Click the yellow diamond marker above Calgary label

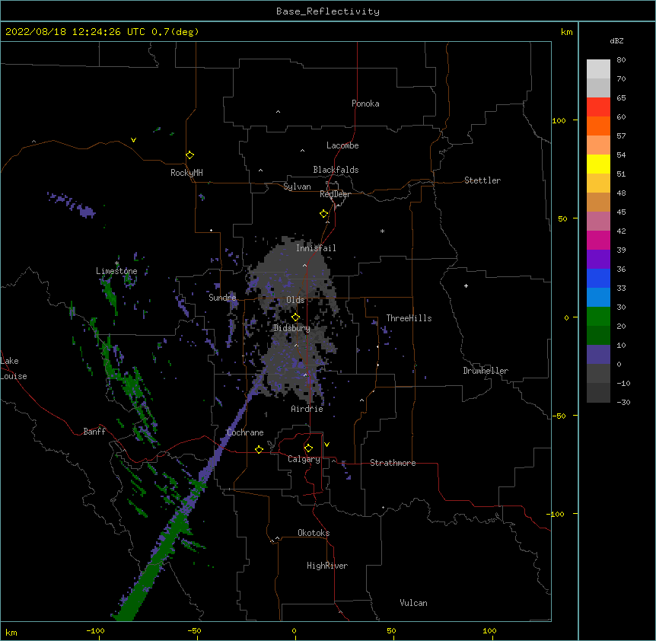(x=308, y=448)
